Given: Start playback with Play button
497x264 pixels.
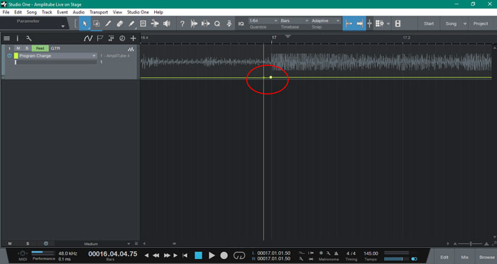Looking at the screenshot, I should [212, 255].
